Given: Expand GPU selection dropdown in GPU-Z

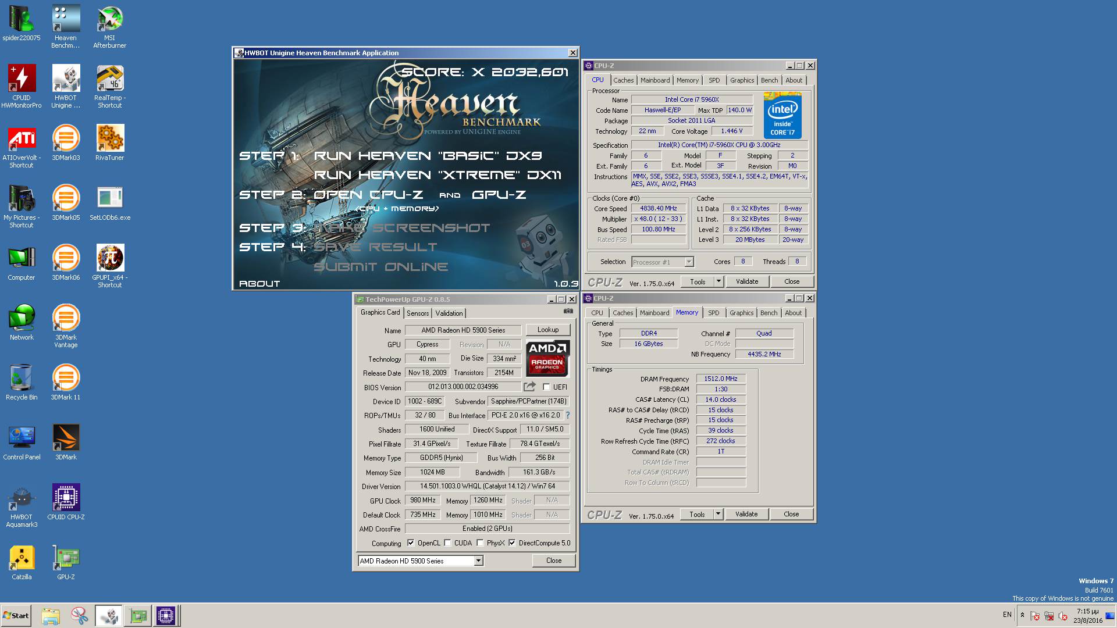Looking at the screenshot, I should (x=478, y=561).
